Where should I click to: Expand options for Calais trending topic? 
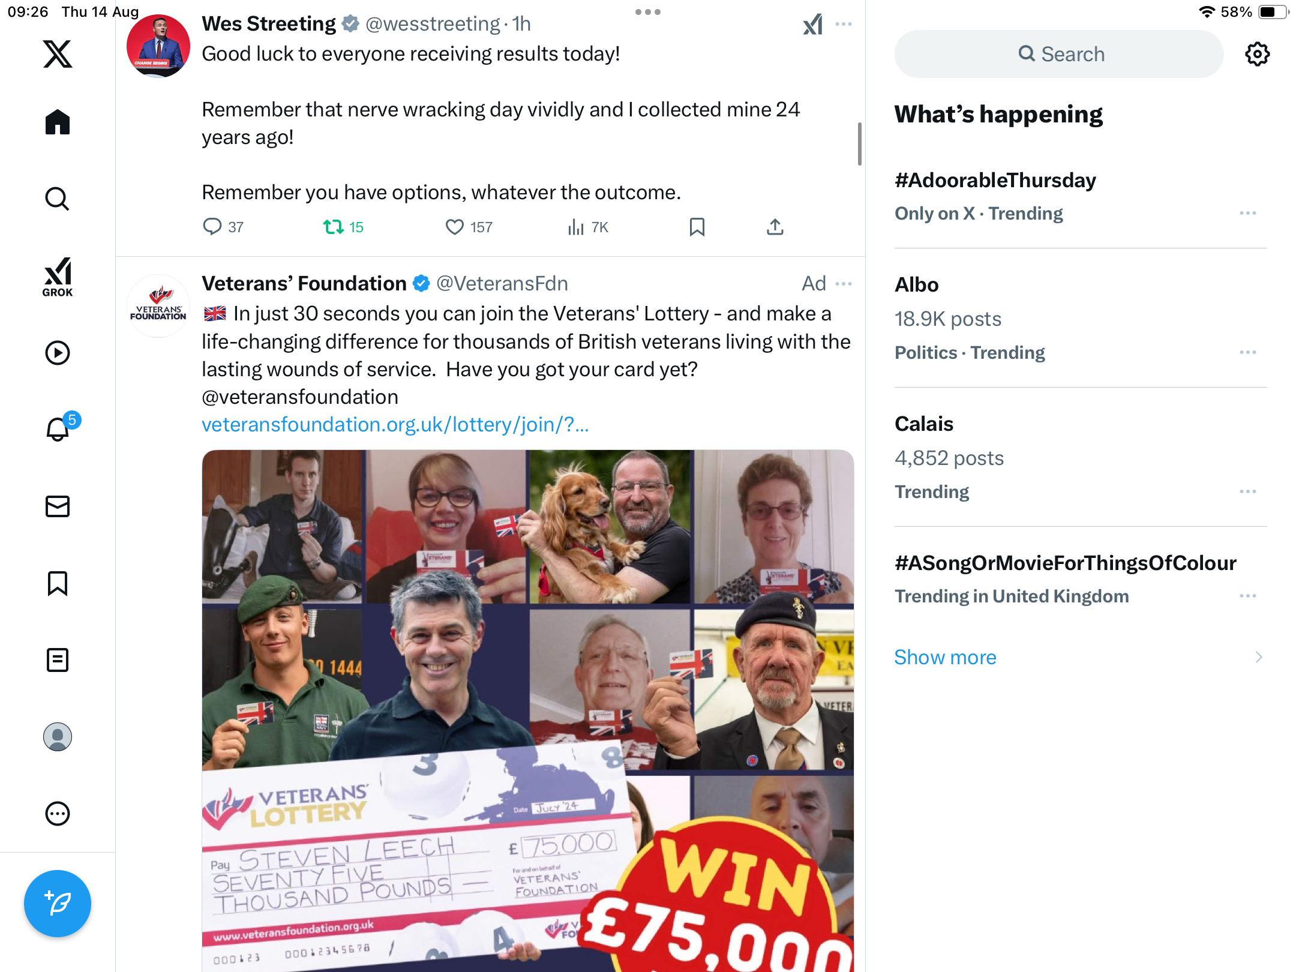(x=1248, y=491)
